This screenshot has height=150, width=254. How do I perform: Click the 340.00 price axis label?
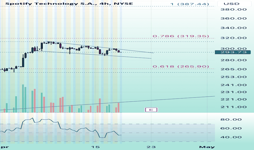tap(234, 28)
